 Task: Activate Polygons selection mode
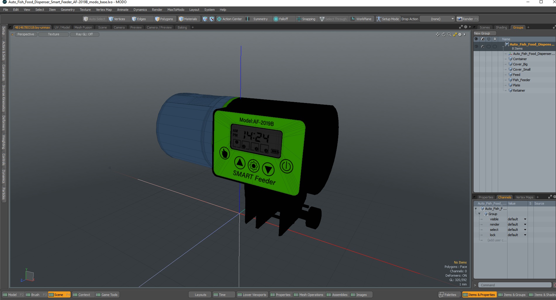tap(164, 19)
